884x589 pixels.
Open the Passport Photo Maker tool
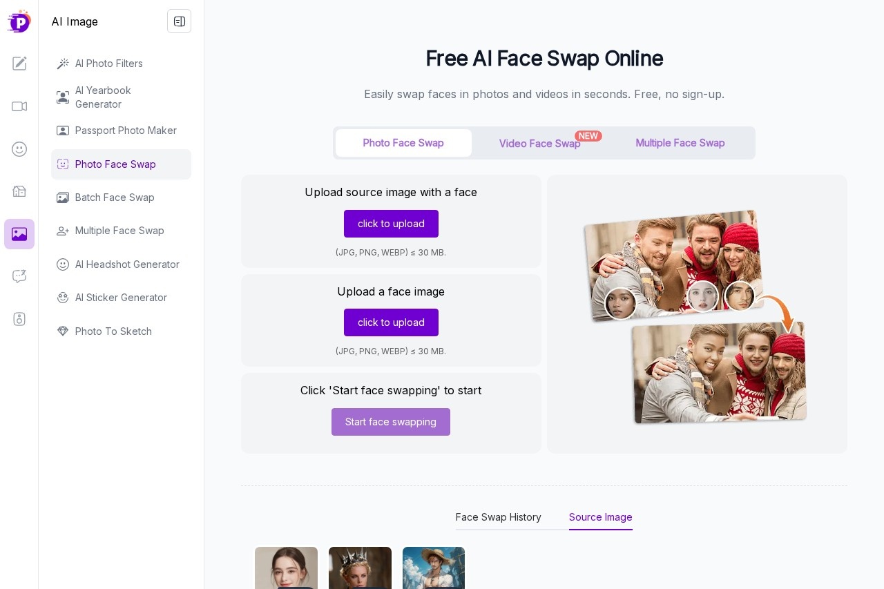coord(125,131)
